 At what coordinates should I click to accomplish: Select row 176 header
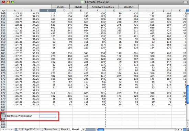point(3,90)
